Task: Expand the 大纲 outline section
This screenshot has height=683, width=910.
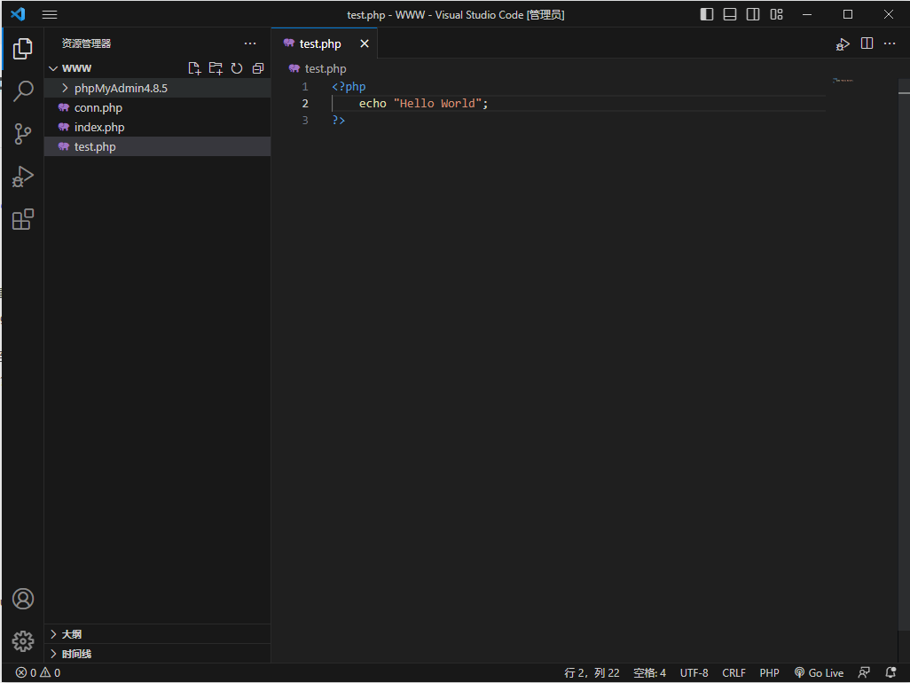Action: tap(157, 634)
